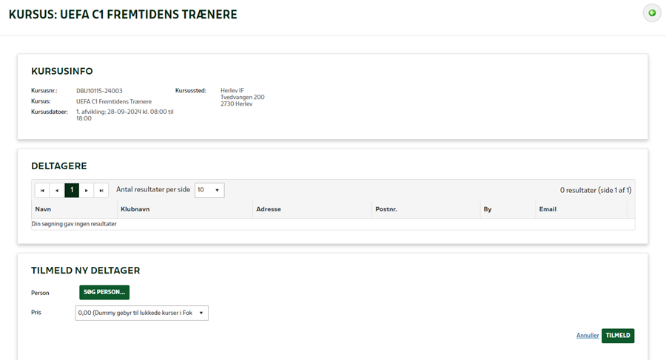Click the DELTAGERE heading
666x360 pixels.
[59, 166]
